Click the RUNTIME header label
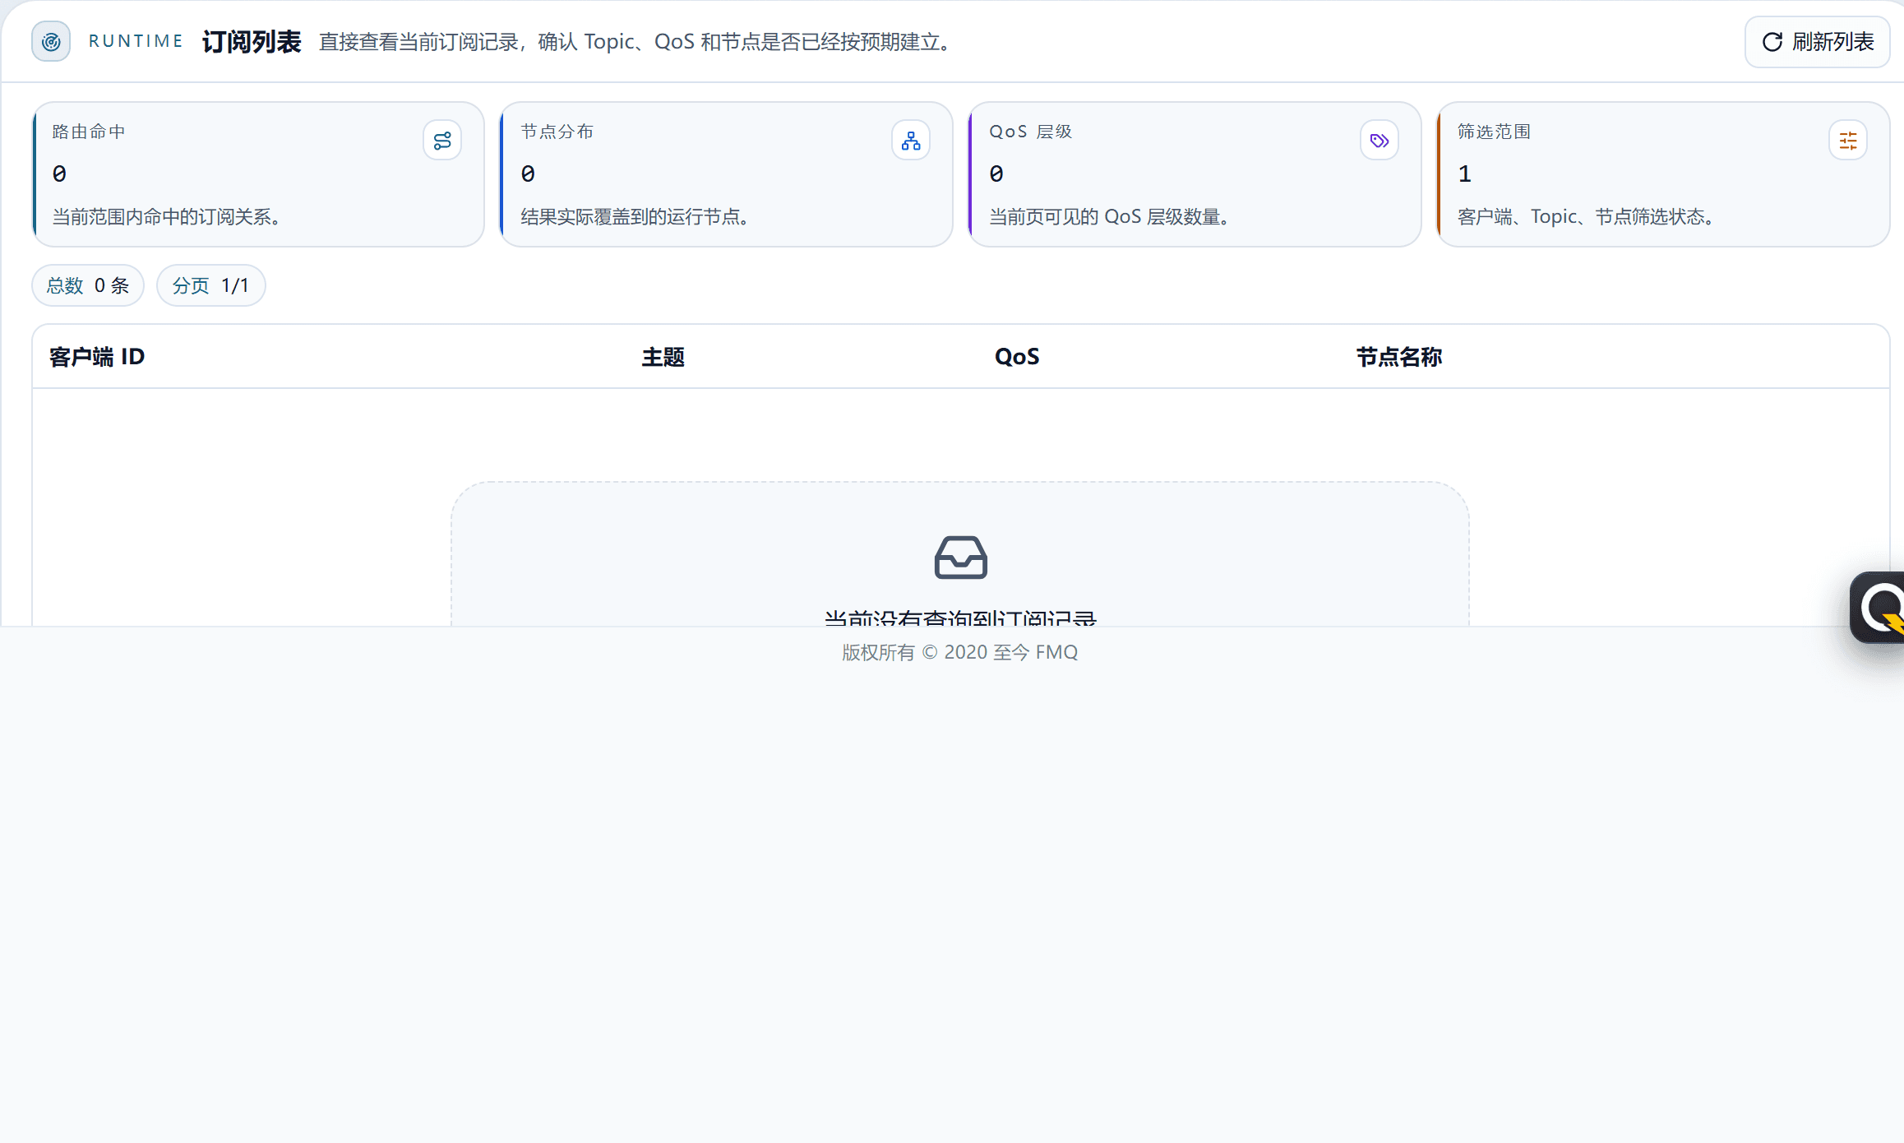The image size is (1904, 1143). tap(136, 41)
